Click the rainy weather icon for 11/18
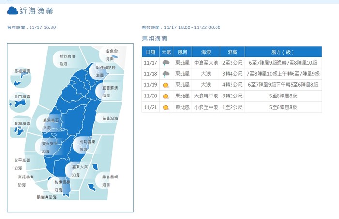339x219 pixels. [x=166, y=74]
